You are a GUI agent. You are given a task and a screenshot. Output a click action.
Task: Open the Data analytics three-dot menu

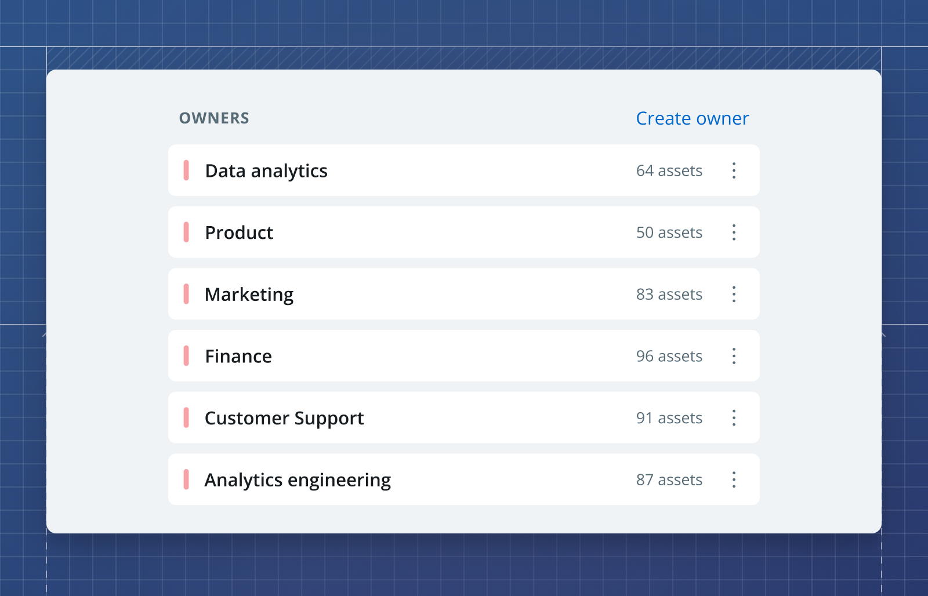pos(734,170)
